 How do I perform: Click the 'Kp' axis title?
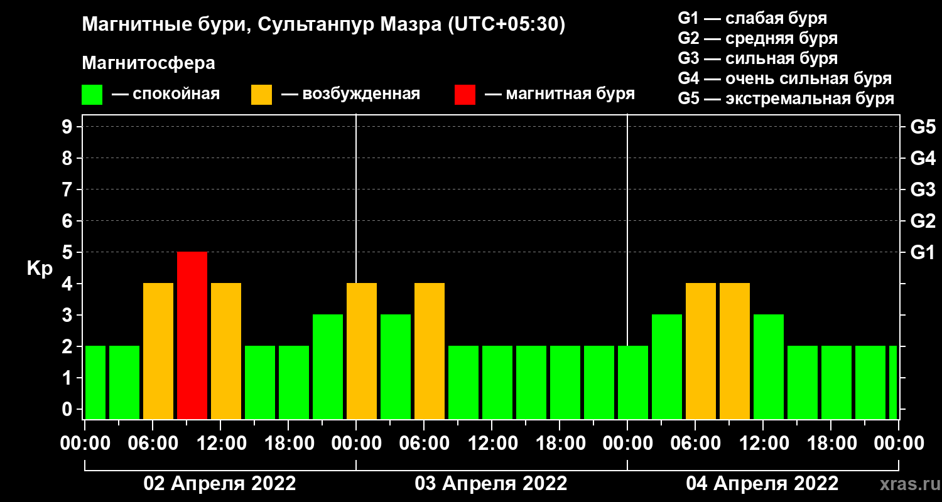pyautogui.click(x=40, y=269)
